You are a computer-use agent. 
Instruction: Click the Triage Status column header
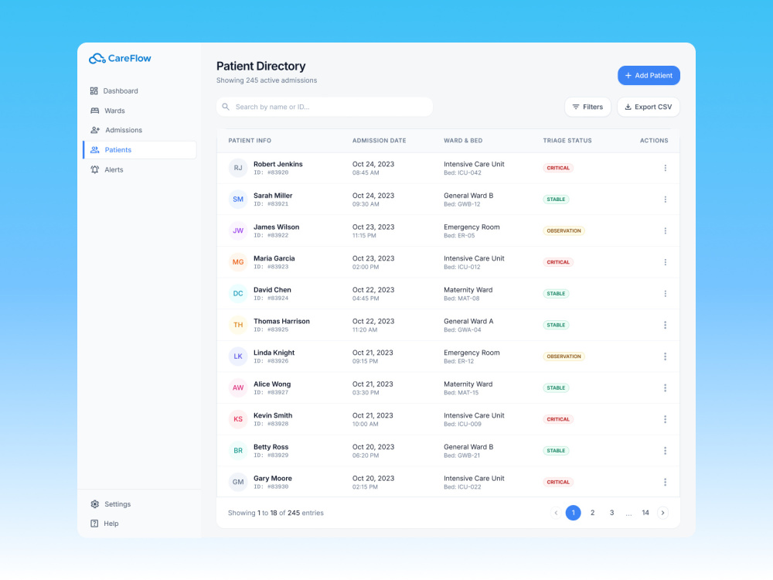pos(567,141)
